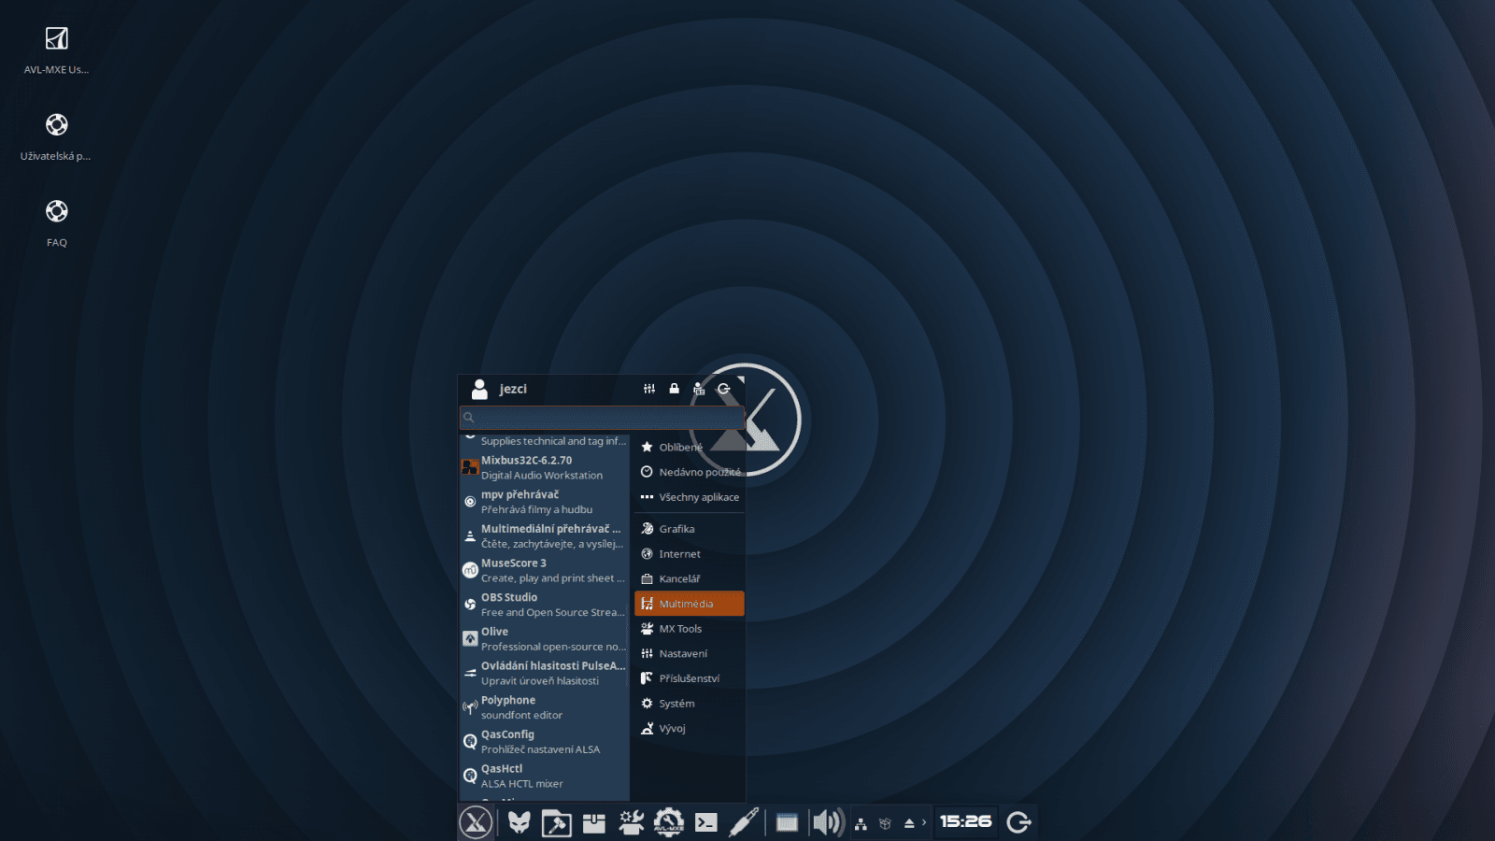Viewport: 1495px width, 841px height.
Task: Click the application search field
Action: pyautogui.click(x=601, y=418)
